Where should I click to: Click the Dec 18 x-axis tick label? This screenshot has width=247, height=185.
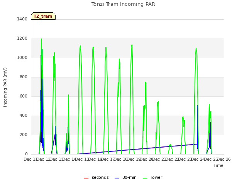click(121, 159)
